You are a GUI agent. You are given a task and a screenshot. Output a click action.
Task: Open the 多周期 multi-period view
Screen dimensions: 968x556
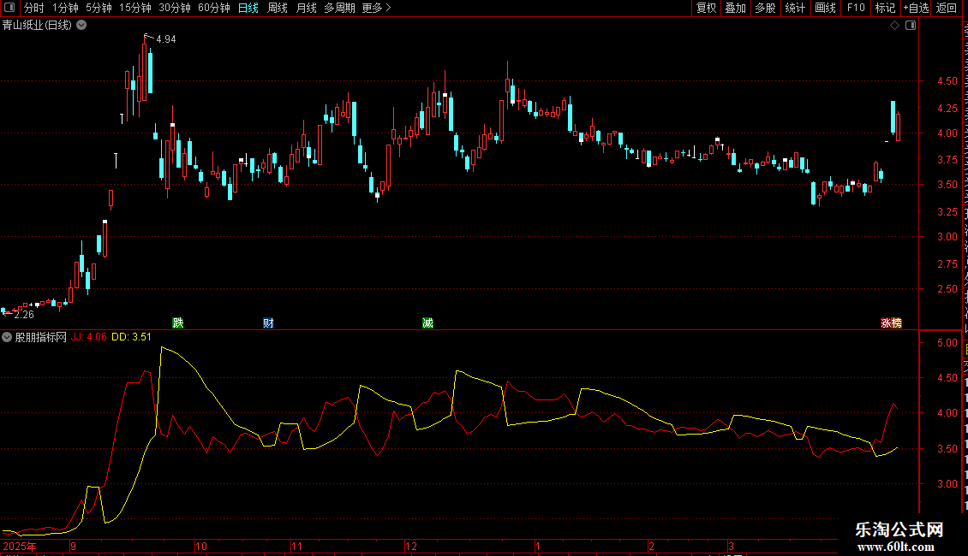click(x=339, y=8)
